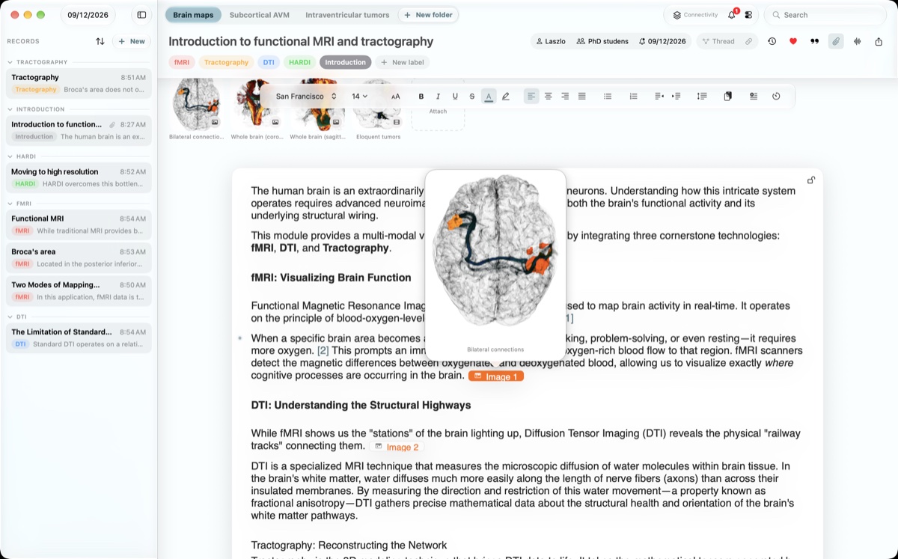Open the Eloquent tumors thumbnail
898x559 pixels.
[378, 110]
